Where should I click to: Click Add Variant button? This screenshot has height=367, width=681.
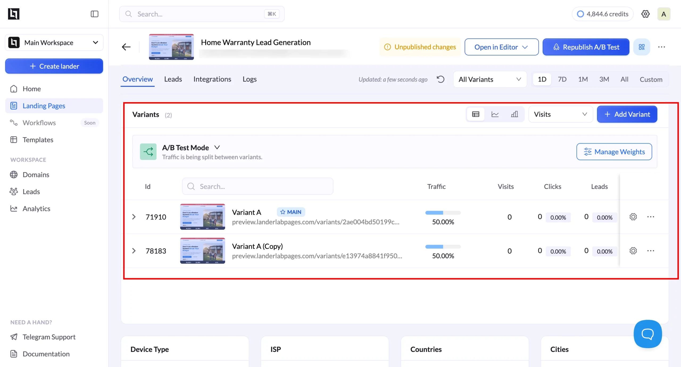tap(627, 114)
